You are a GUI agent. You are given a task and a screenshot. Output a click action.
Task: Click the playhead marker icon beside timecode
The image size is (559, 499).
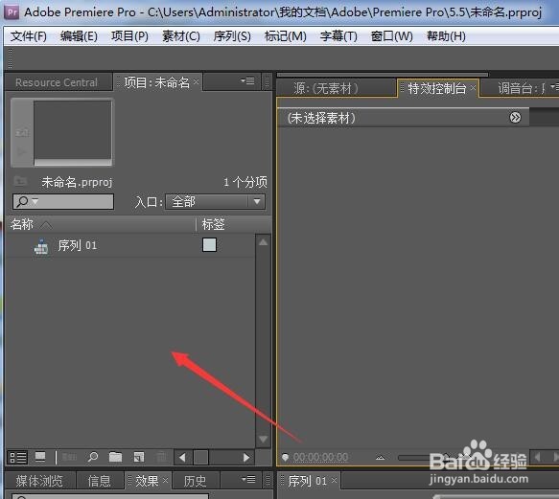click(285, 457)
